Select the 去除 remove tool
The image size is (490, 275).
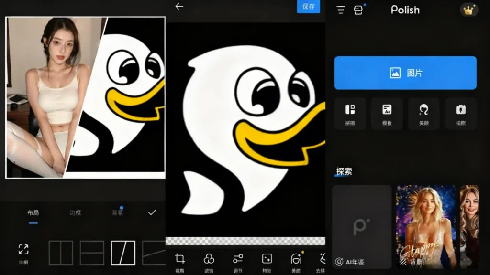(x=321, y=263)
